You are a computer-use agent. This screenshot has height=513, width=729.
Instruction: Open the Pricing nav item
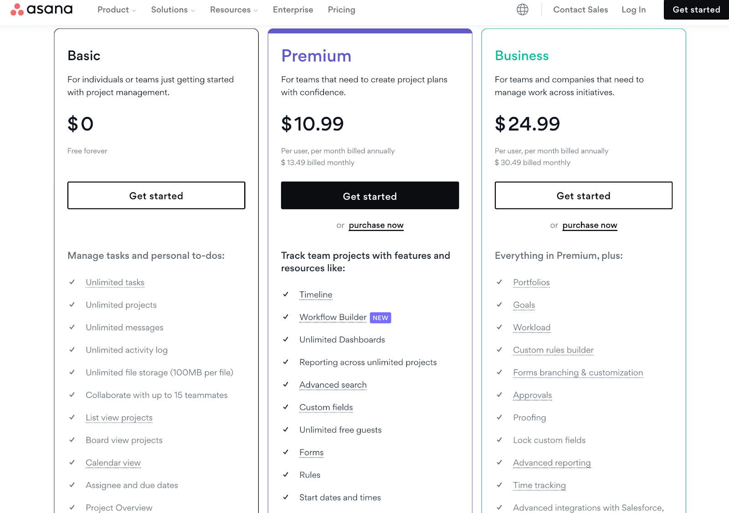pos(341,10)
